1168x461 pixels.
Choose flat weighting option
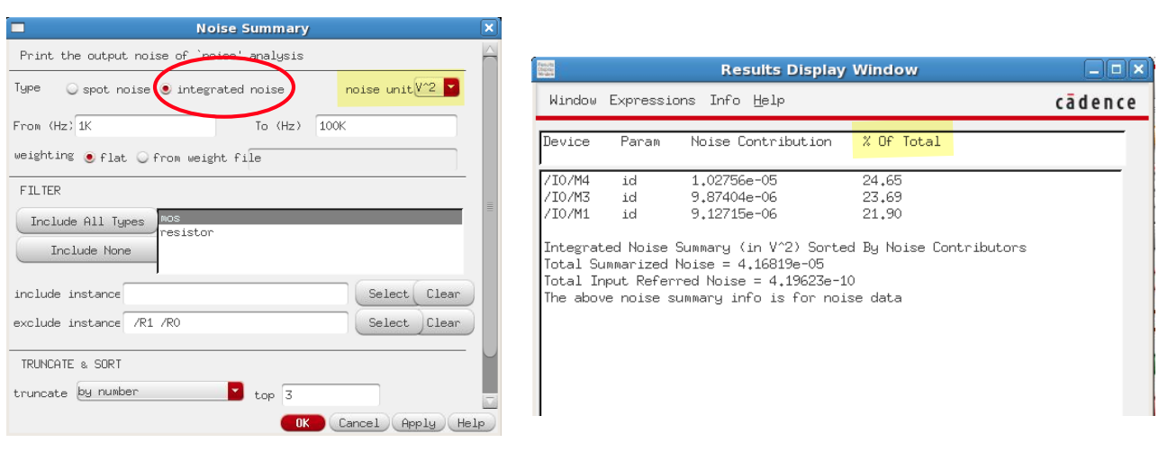click(89, 158)
